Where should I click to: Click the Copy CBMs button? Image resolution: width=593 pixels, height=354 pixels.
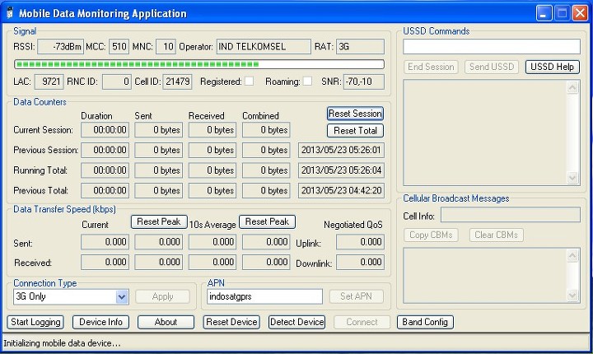(431, 235)
